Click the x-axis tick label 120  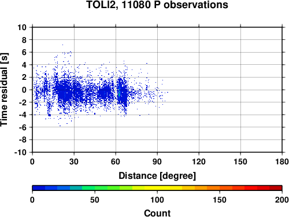(x=199, y=161)
